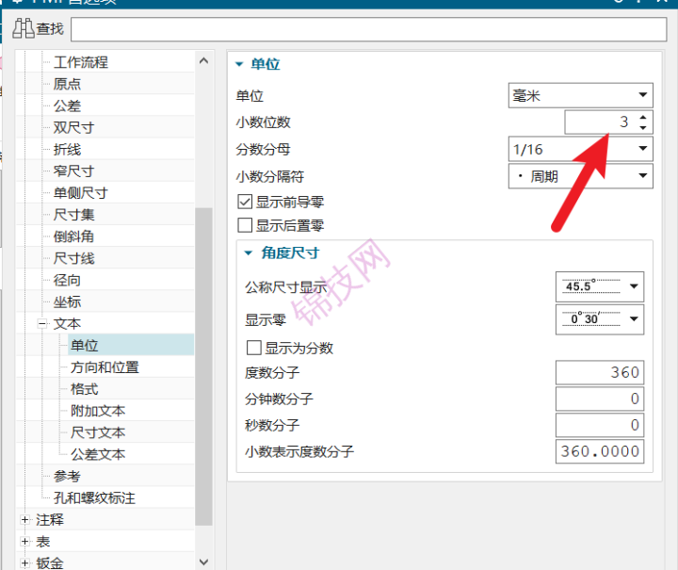Select 倒斜角 tree item
This screenshot has width=678, height=570.
coord(74,236)
